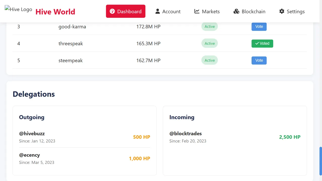The width and height of the screenshot is (322, 181).
Task: Click Active badge in steempeak row
Action: click(210, 60)
